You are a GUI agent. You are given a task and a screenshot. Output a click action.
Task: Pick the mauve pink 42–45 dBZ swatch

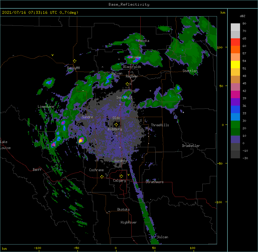(x=235, y=87)
